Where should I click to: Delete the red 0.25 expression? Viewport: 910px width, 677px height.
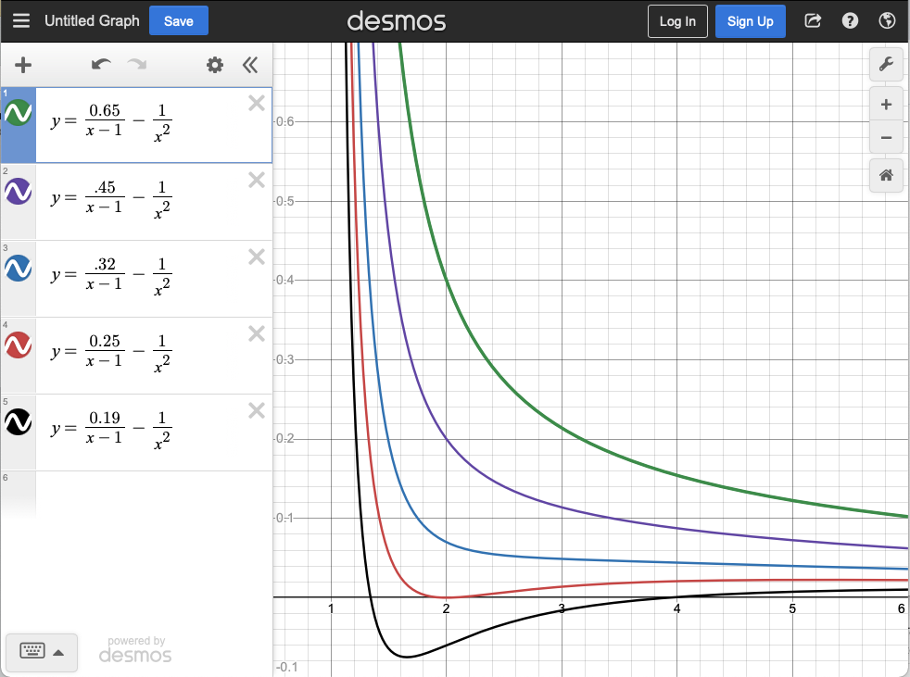pos(257,333)
